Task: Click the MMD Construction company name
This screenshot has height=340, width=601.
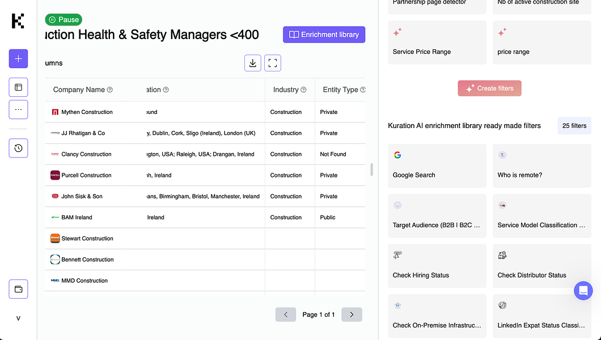Action: pyautogui.click(x=84, y=280)
